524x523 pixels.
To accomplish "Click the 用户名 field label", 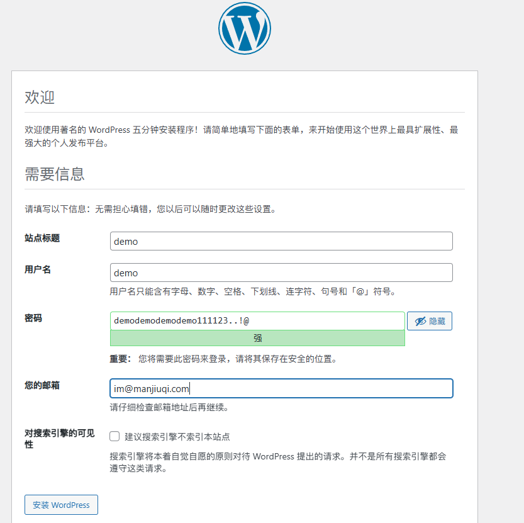I will click(38, 269).
